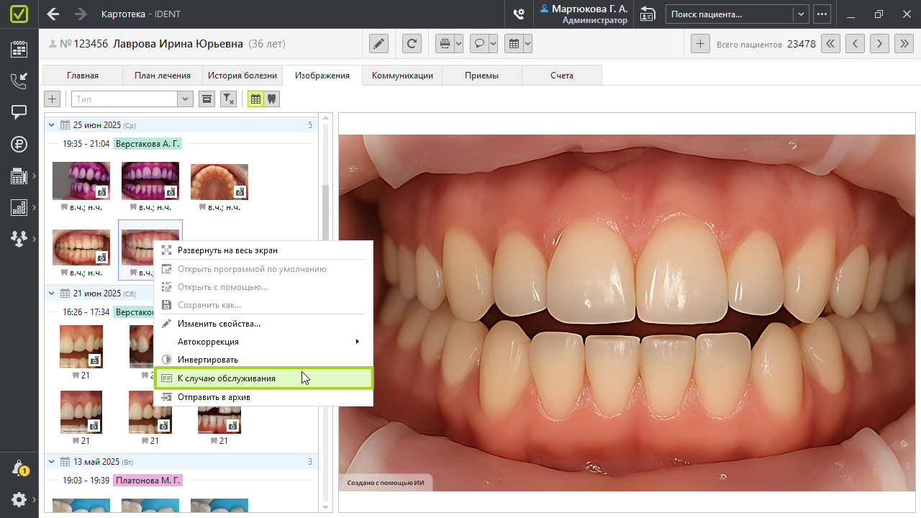Click the pencil edit patient icon
The width and height of the screenshot is (921, 518).
pyautogui.click(x=379, y=44)
